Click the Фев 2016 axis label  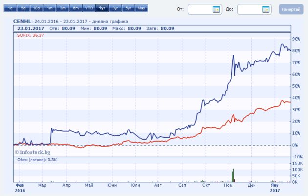pos(20,188)
